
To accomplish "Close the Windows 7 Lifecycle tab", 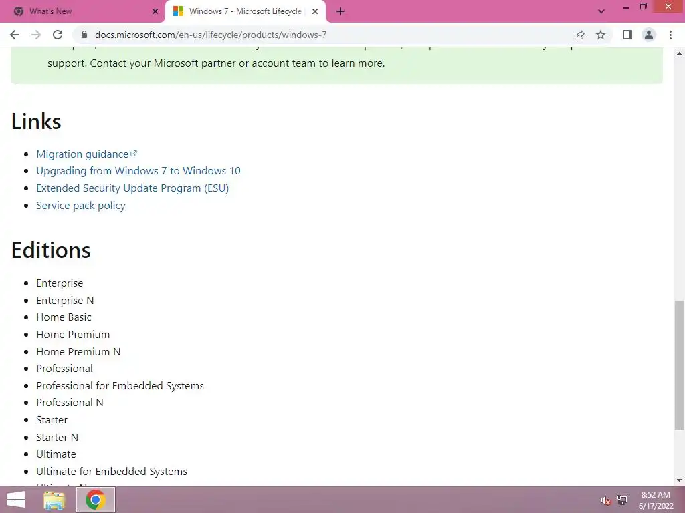I will click(x=315, y=11).
